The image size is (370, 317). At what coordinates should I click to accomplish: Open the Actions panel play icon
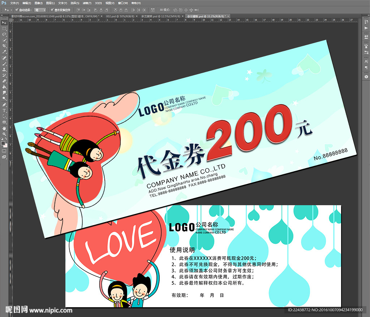tap(366, 28)
